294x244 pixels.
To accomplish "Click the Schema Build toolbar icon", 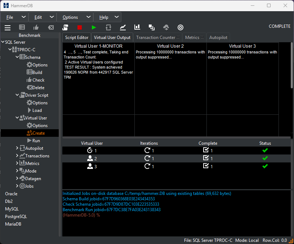I will click(22, 27).
